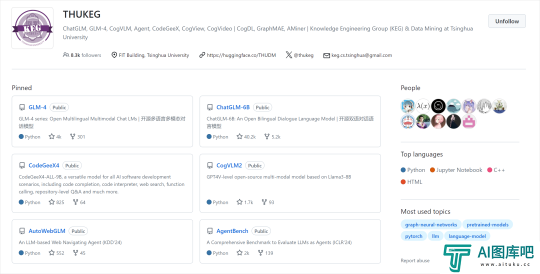Click the repo icon beside CodeGeeX4

pos(21,165)
